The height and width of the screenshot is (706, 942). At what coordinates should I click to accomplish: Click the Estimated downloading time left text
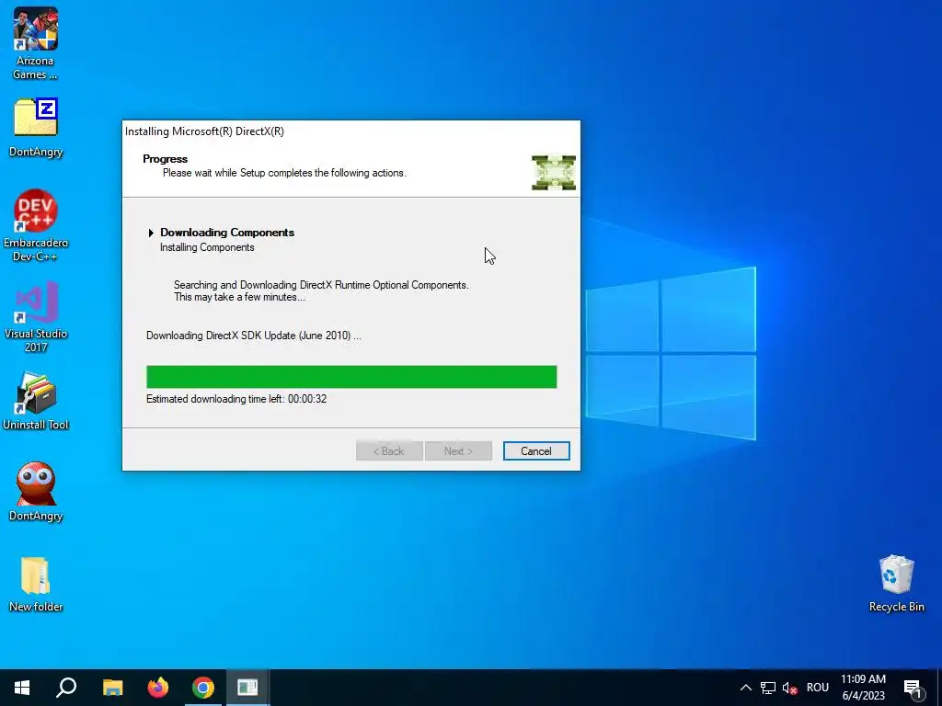coord(236,399)
